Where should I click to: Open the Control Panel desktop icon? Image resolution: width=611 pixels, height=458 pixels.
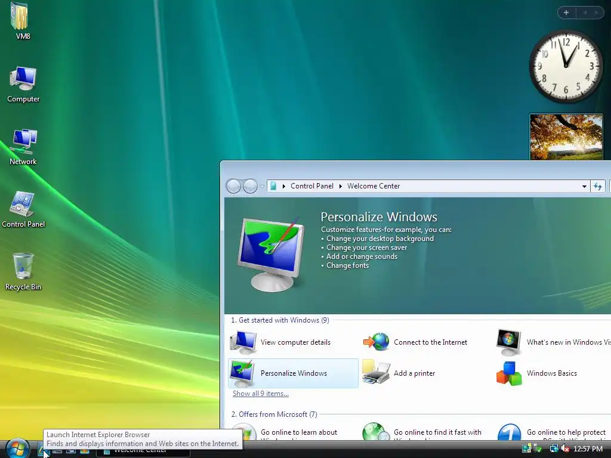point(23,209)
